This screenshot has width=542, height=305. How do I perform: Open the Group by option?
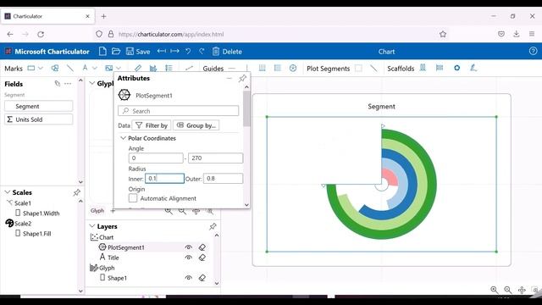pyautogui.click(x=196, y=125)
